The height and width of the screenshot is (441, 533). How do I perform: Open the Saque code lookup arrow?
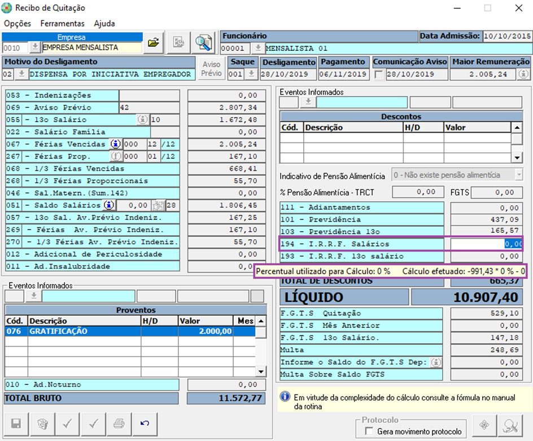[x=251, y=74]
